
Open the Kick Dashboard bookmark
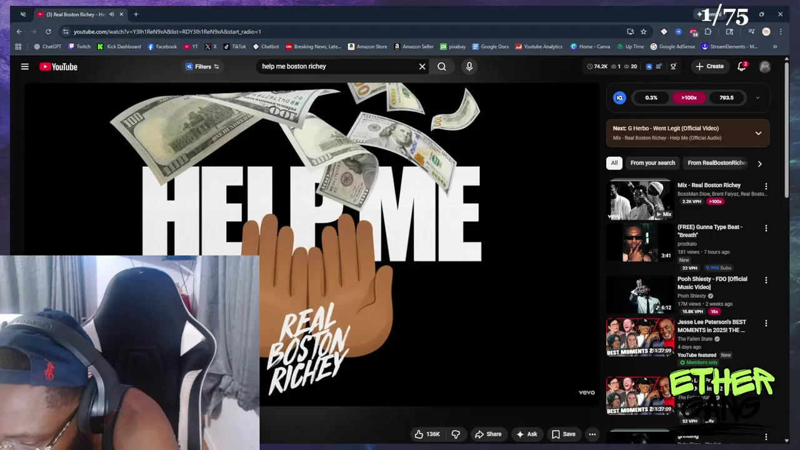(119, 46)
